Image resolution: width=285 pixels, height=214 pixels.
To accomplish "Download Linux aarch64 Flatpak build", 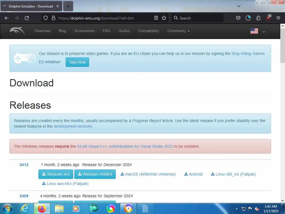I will pyautogui.click(x=65, y=184).
